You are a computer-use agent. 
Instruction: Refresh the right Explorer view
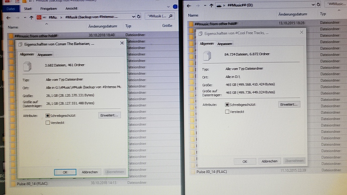coord(318,5)
